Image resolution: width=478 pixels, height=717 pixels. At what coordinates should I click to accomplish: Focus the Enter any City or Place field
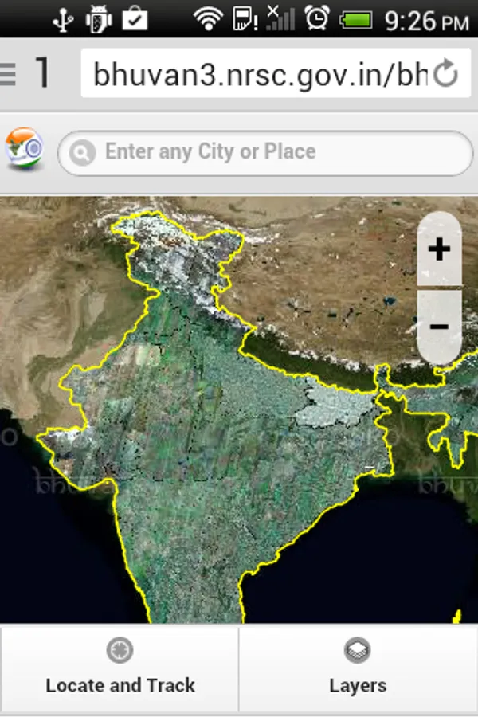tap(265, 153)
